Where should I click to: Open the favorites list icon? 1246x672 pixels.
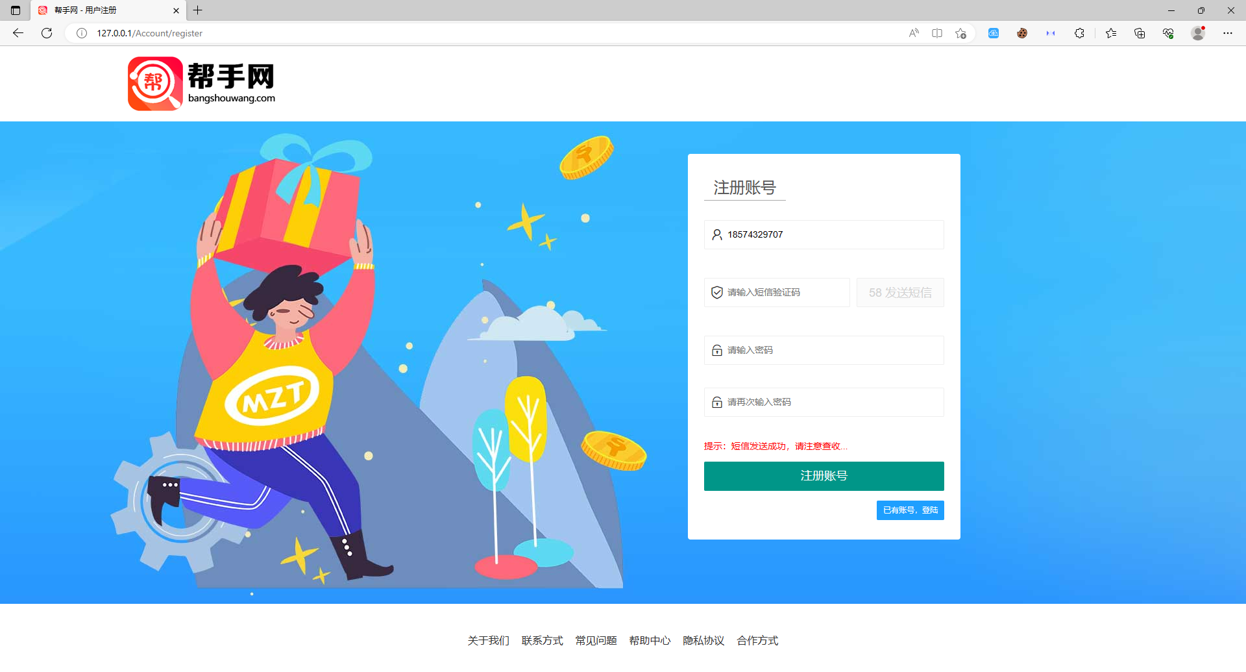click(1111, 33)
